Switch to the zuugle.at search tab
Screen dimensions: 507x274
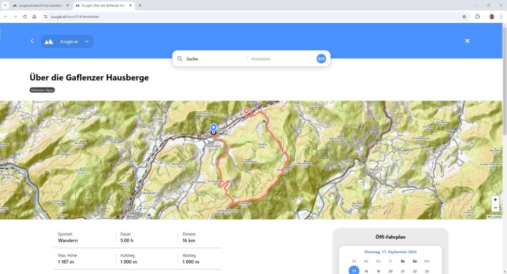pyautogui.click(x=41, y=5)
